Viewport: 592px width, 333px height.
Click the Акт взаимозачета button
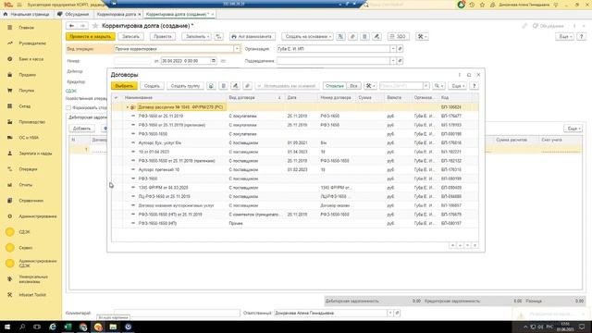click(x=253, y=37)
